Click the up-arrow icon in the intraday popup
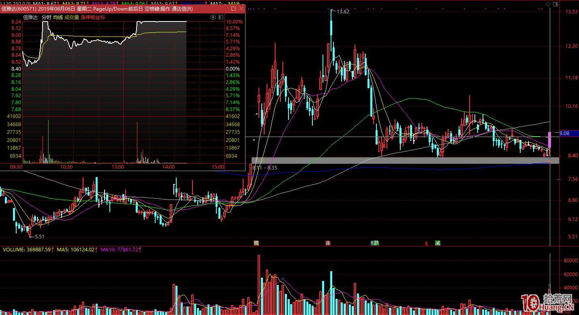Image resolution: width=579 pixels, height=315 pixels. pos(214,17)
